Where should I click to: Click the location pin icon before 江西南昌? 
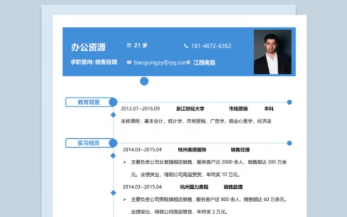(x=188, y=62)
